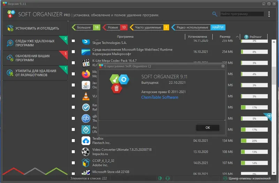Click the qBittorrent icon
279x183 pixels.
coord(86,118)
